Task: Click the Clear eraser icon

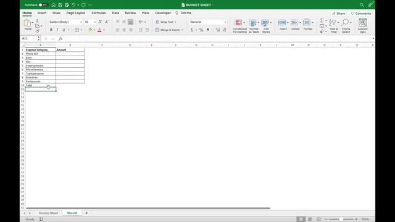Action: 322,31
